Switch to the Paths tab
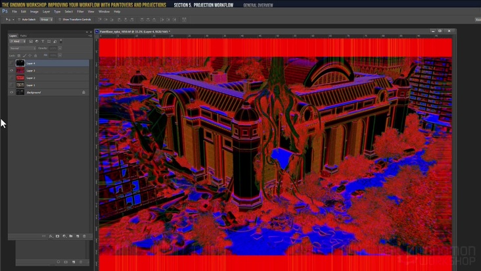This screenshot has width=481, height=271. (23, 36)
